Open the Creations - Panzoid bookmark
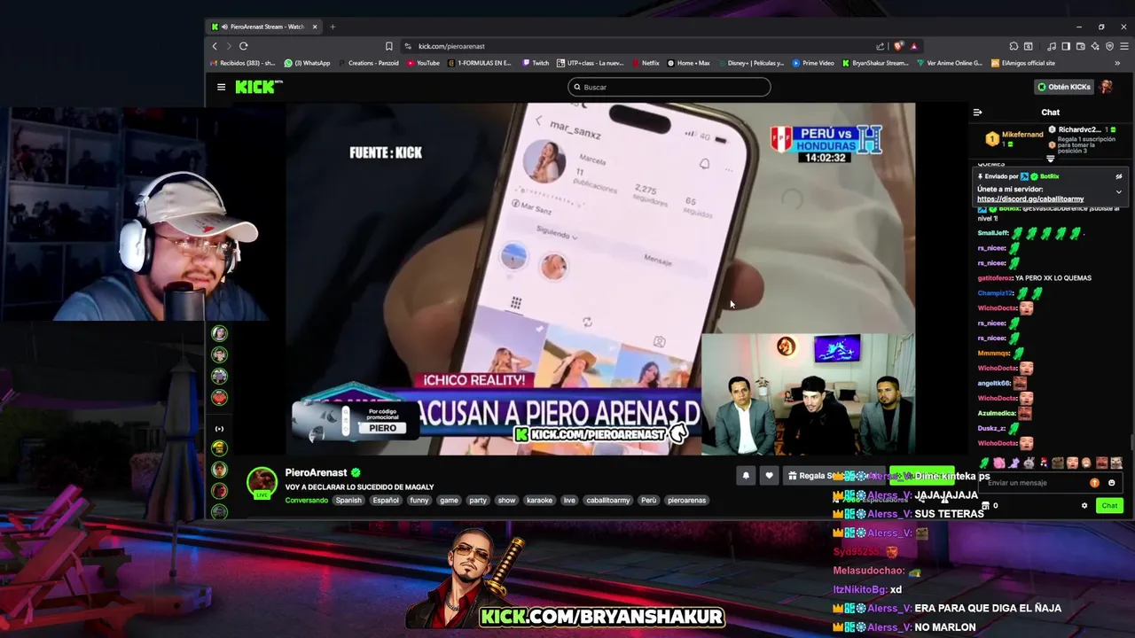The width and height of the screenshot is (1135, 638). [x=367, y=63]
